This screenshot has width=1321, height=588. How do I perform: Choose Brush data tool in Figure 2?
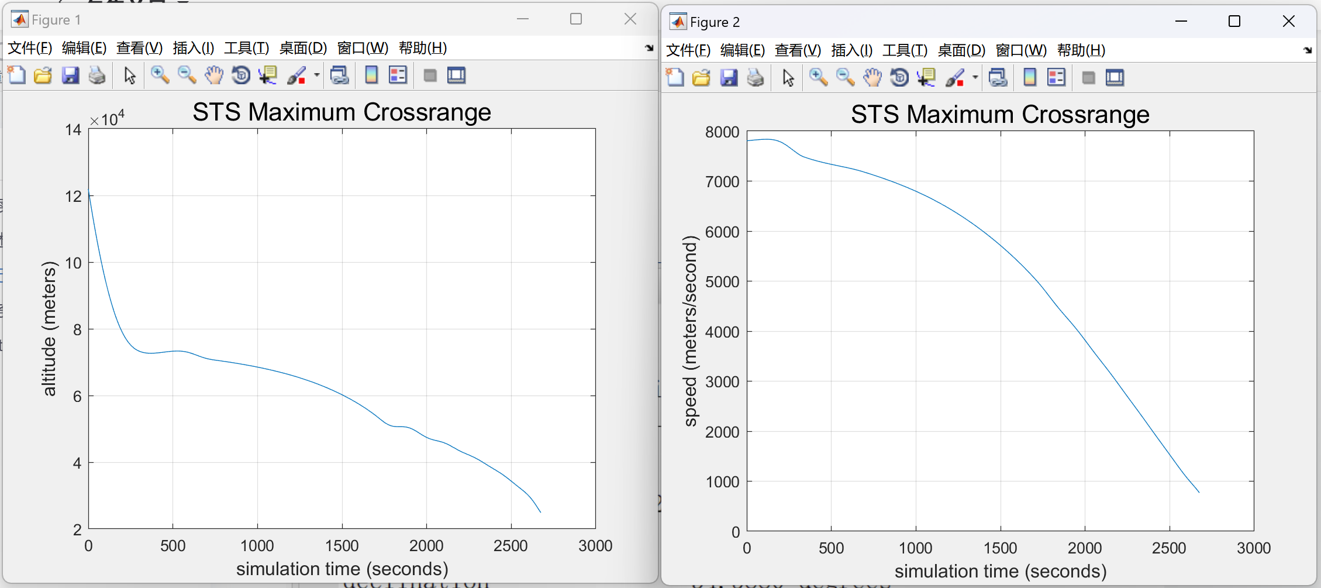[x=955, y=78]
